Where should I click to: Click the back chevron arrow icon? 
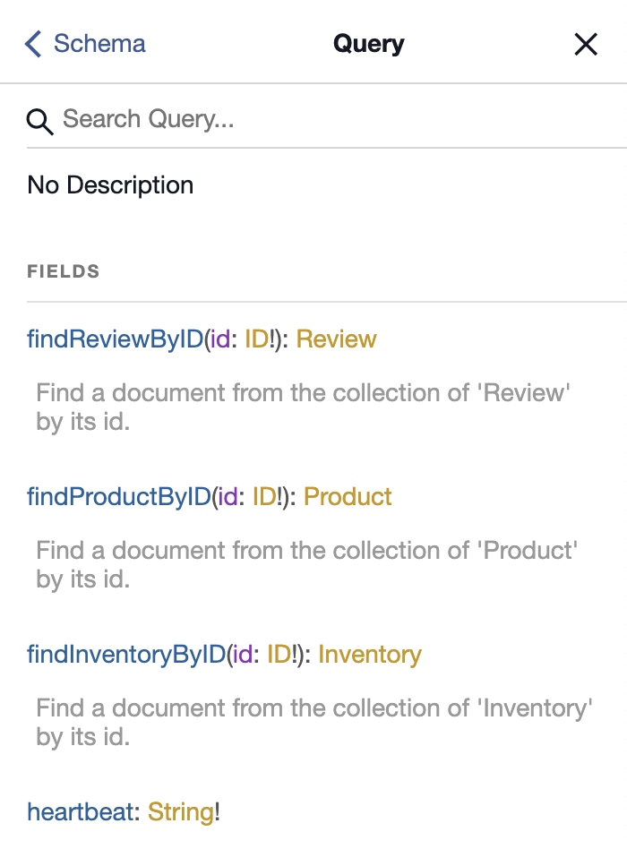(x=33, y=44)
